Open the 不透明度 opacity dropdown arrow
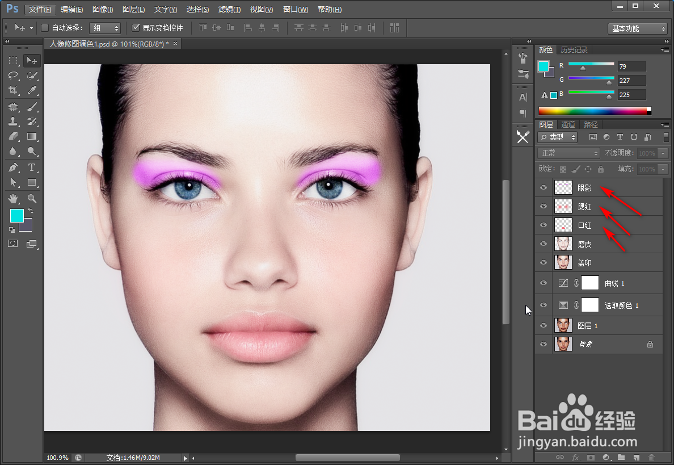The height and width of the screenshot is (465, 674). tap(663, 153)
